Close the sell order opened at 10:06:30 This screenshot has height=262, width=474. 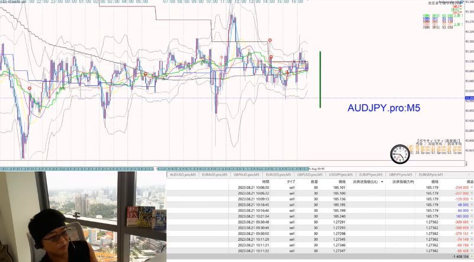pos(472,187)
